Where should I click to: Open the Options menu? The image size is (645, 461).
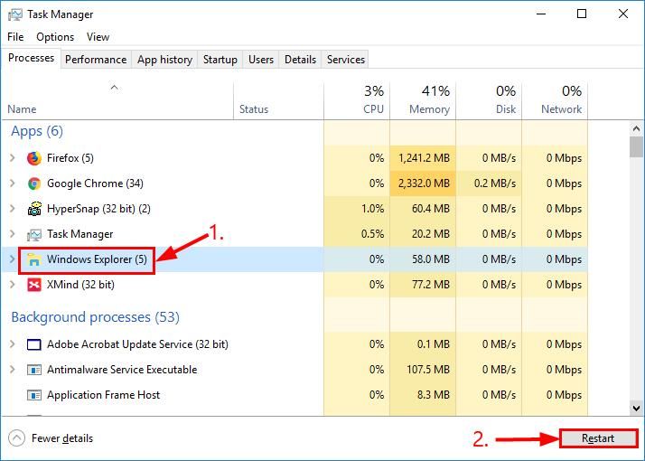tap(55, 37)
